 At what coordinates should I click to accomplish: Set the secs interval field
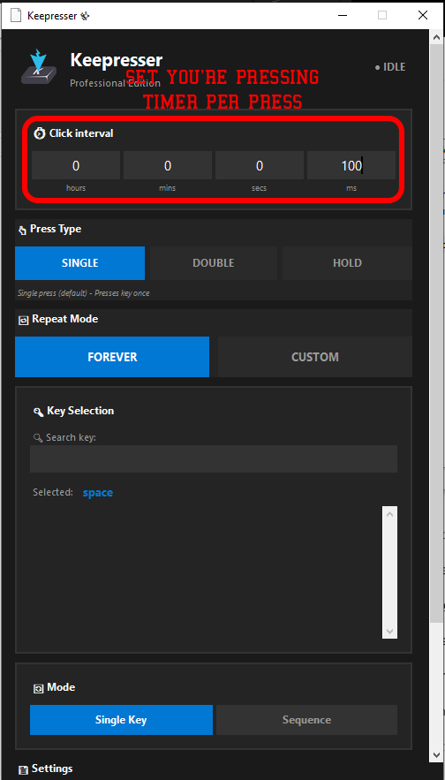pos(259,166)
